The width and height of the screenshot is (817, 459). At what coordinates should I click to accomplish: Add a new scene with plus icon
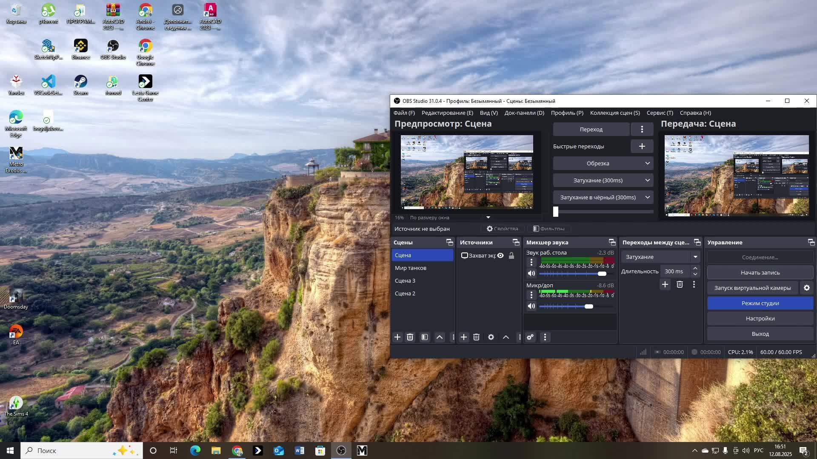397,337
